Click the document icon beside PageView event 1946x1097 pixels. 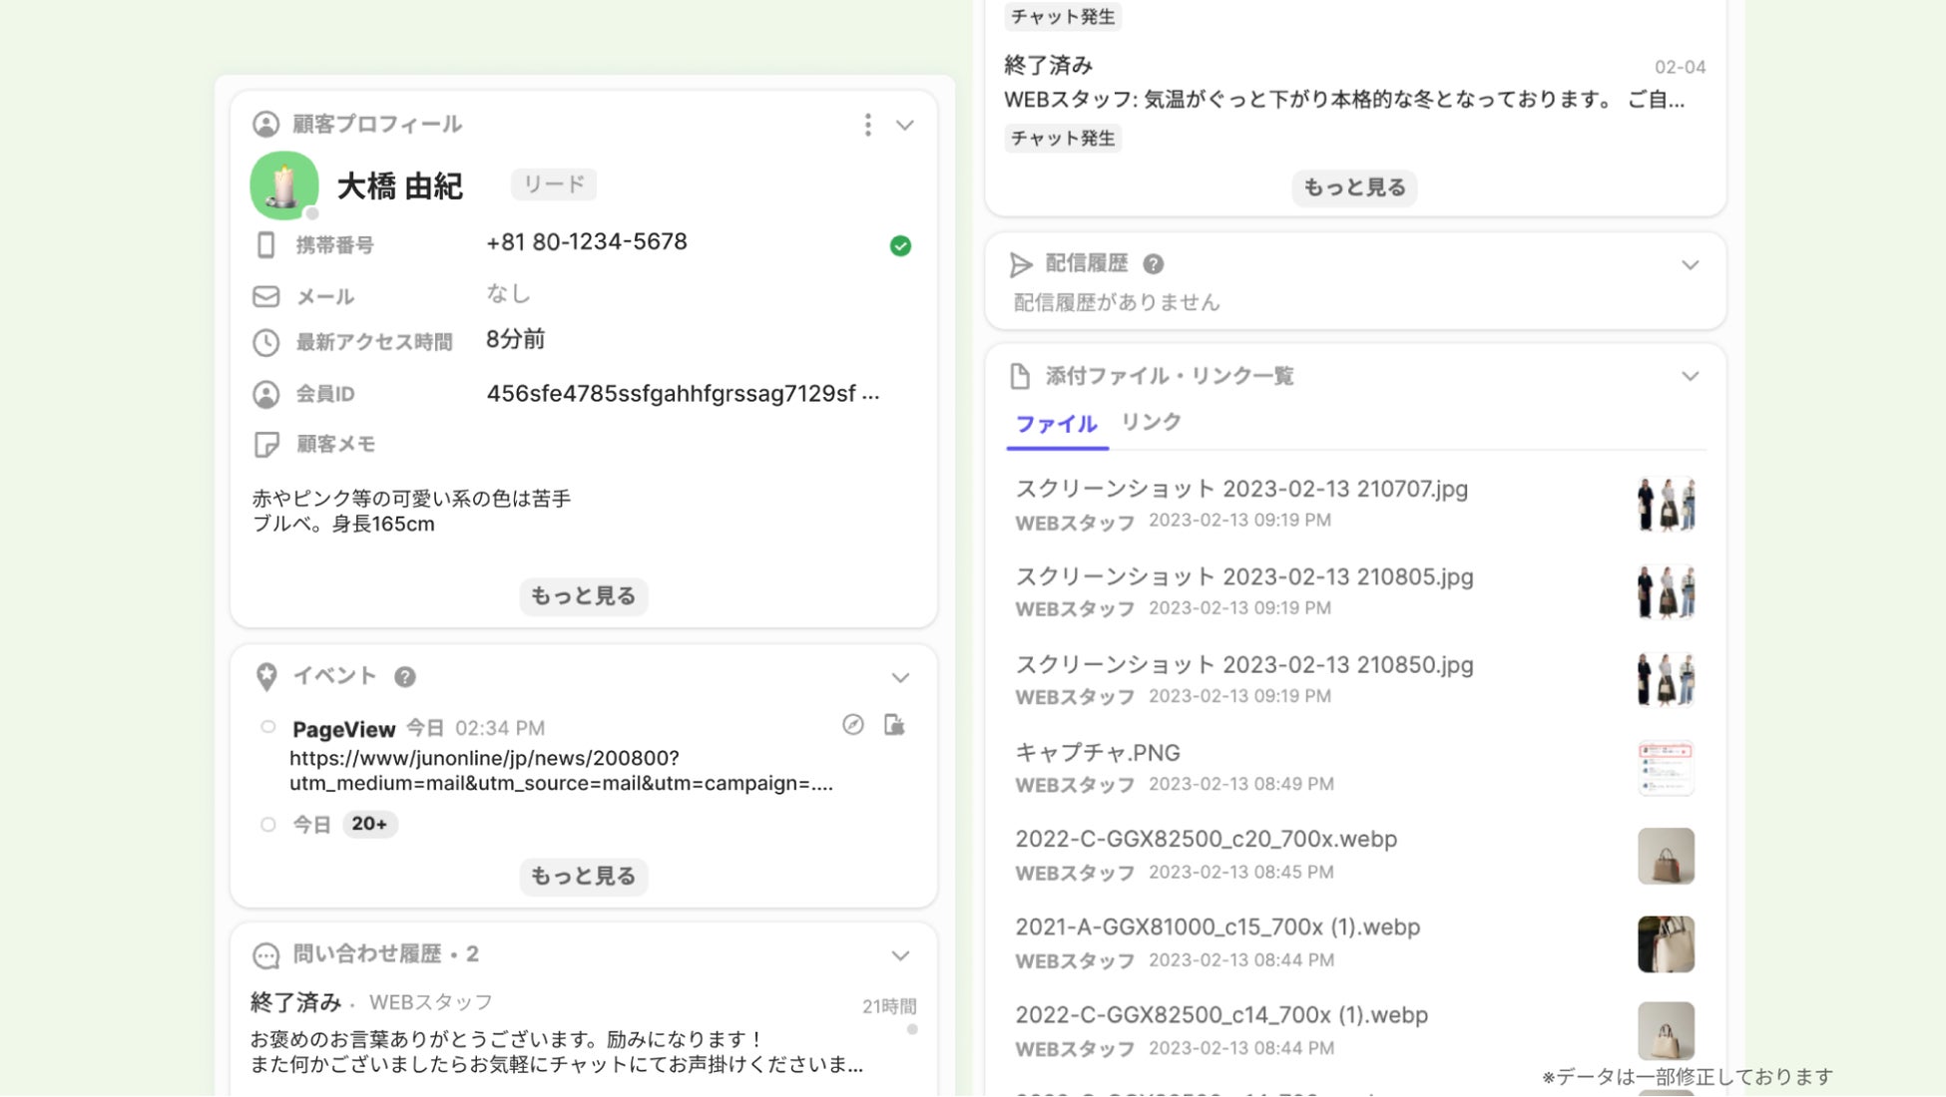coord(894,725)
